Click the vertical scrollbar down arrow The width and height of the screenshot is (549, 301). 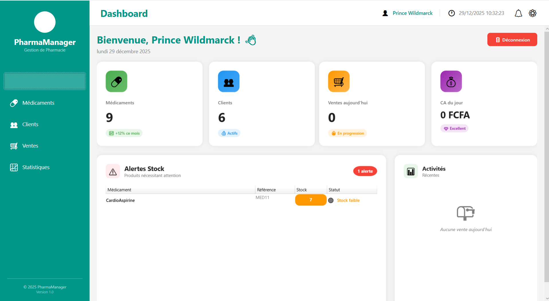pyautogui.click(x=547, y=298)
